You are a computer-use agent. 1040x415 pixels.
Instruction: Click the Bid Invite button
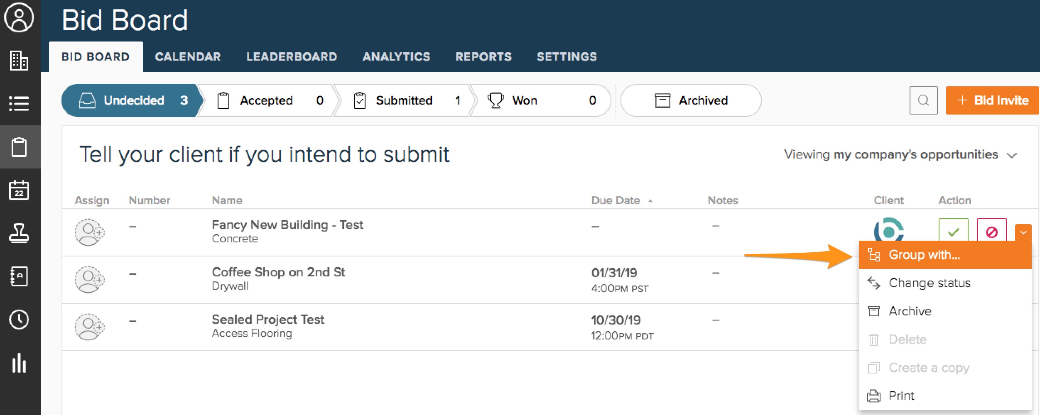coord(992,100)
